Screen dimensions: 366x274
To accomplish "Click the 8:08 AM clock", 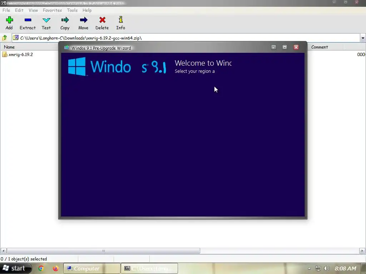I will 346,268.
